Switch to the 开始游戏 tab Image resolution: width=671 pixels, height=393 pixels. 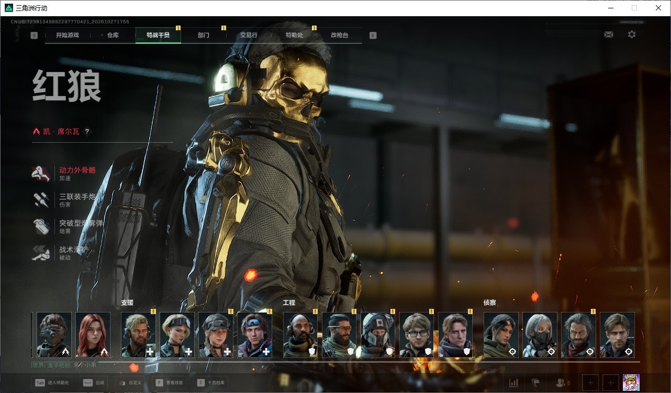68,36
